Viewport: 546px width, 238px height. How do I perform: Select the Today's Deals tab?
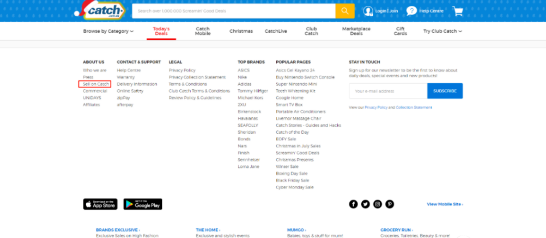(161, 31)
